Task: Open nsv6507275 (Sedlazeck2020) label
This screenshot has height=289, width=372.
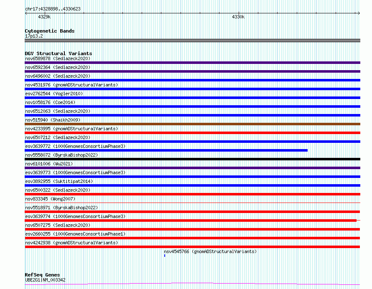Action: [58, 225]
